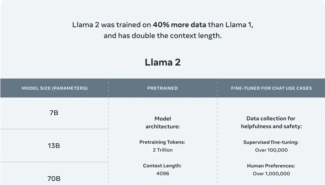Select the 70B model size row
This screenshot has width=325, height=185.
click(54, 174)
